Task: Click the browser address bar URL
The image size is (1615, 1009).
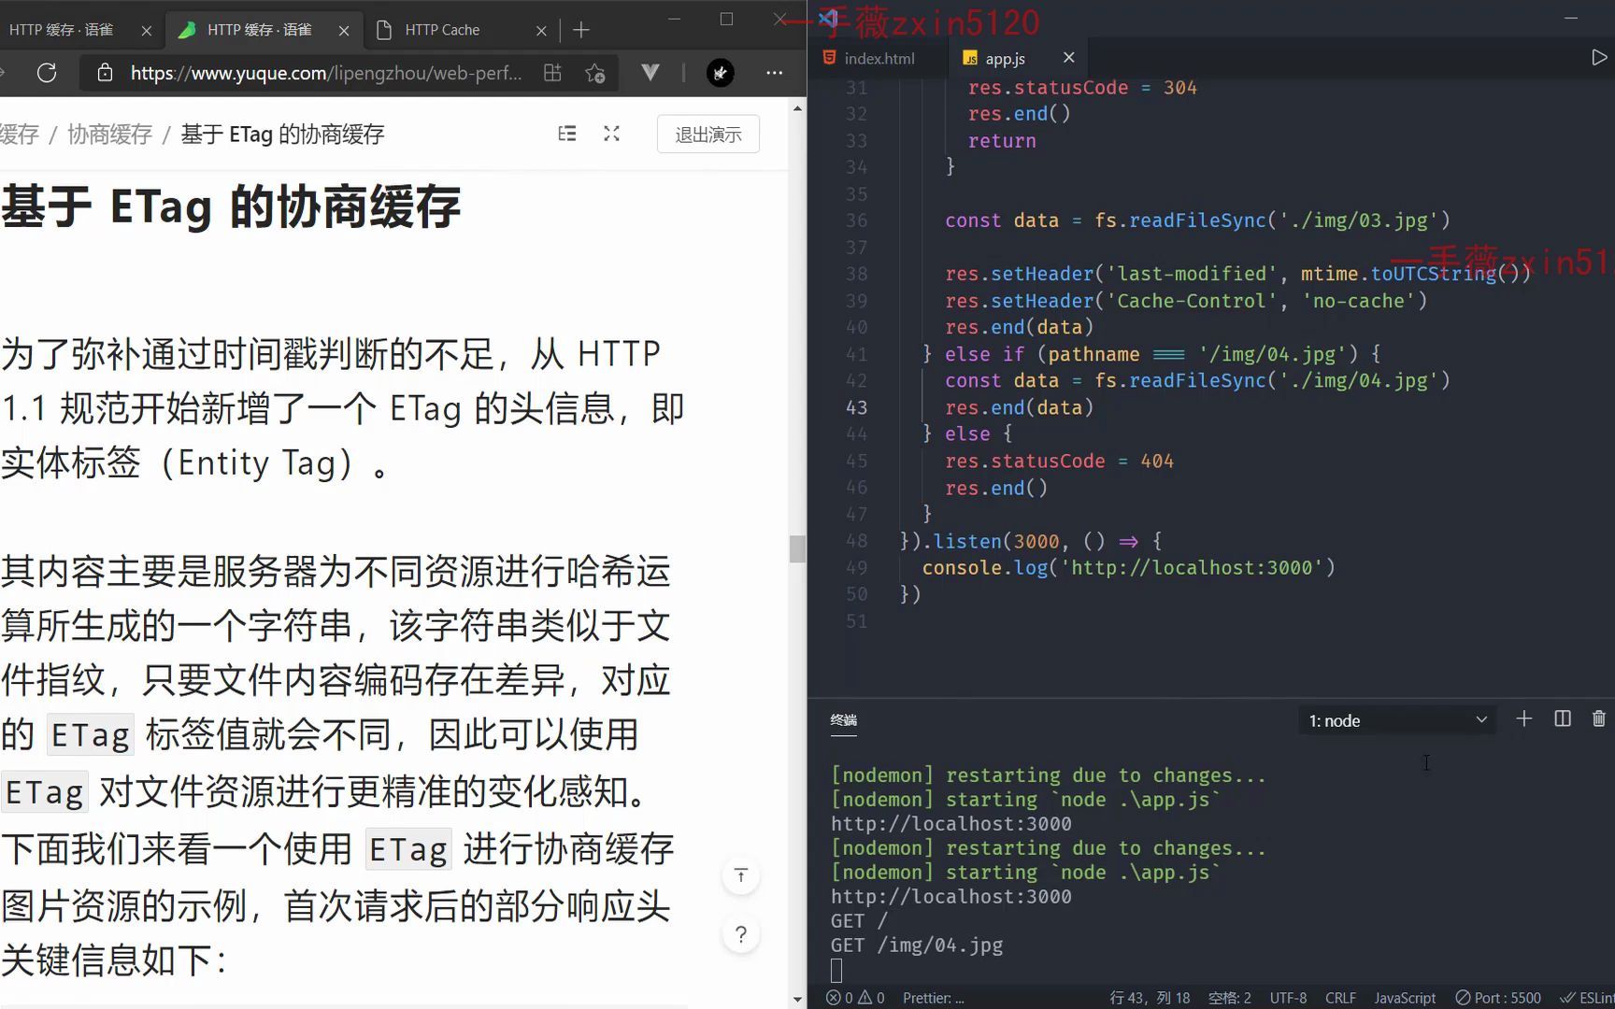Action: (326, 73)
